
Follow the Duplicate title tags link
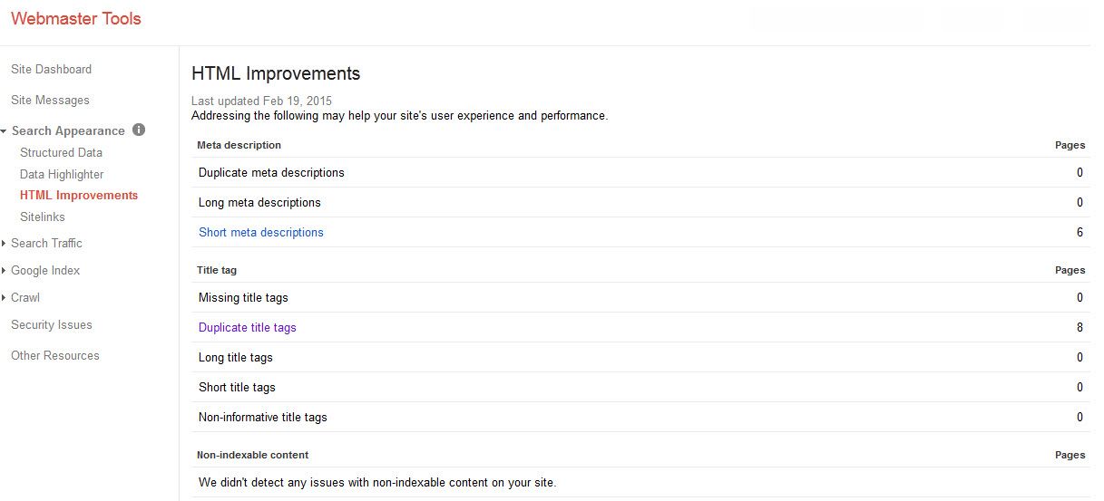tap(248, 328)
